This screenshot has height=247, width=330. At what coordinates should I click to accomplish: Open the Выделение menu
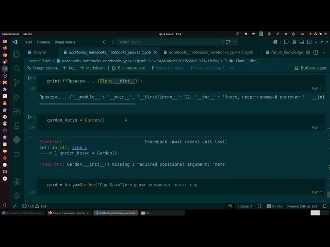pyautogui.click(x=65, y=42)
